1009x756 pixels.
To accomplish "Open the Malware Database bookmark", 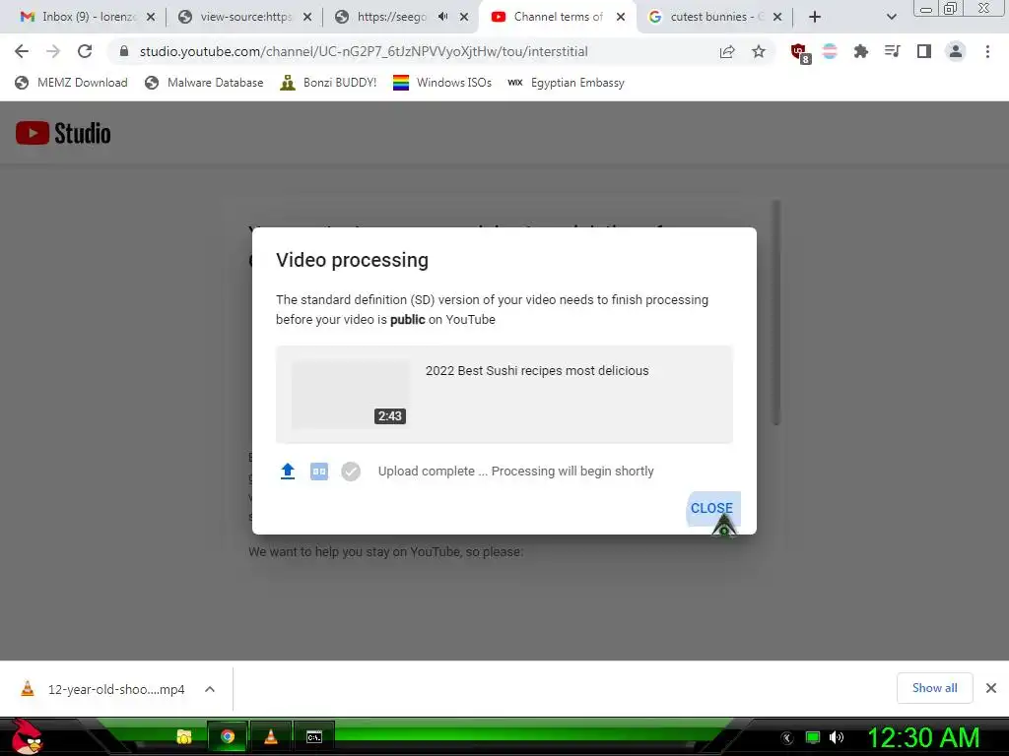I will (x=205, y=83).
